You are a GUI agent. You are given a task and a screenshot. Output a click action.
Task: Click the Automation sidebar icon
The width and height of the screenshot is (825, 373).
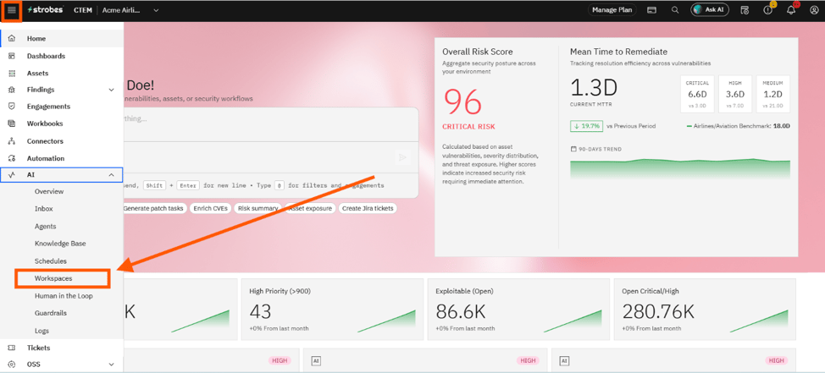click(x=12, y=158)
